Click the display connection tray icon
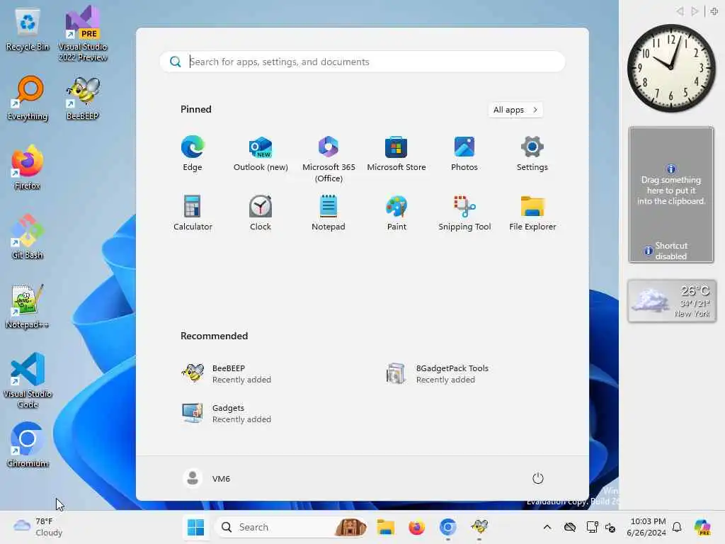This screenshot has width=725, height=544. (x=592, y=527)
